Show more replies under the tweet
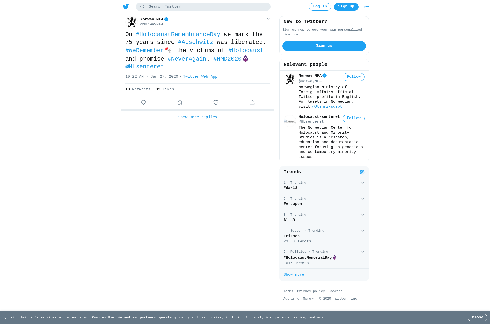Image resolution: width=490 pixels, height=324 pixels. point(198,117)
